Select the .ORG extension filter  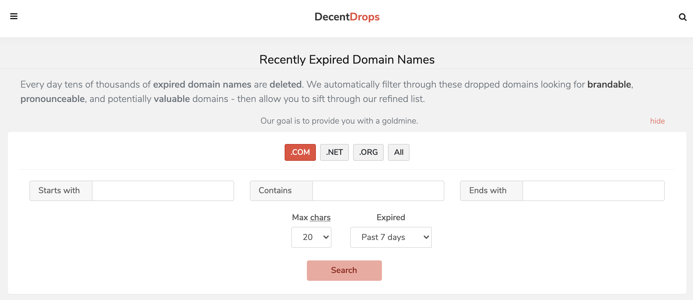tap(368, 152)
